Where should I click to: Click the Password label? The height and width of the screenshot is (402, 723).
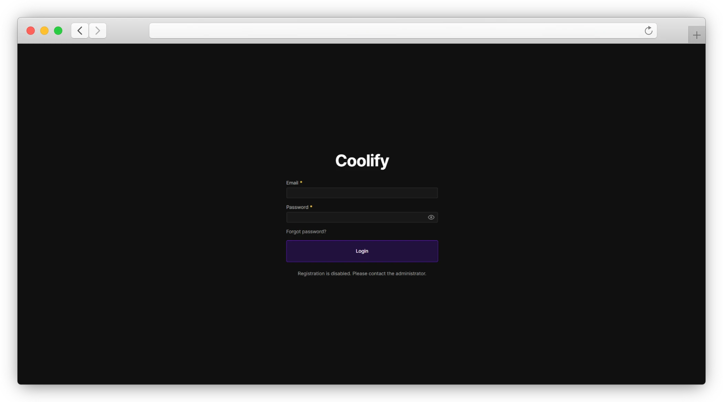click(297, 207)
